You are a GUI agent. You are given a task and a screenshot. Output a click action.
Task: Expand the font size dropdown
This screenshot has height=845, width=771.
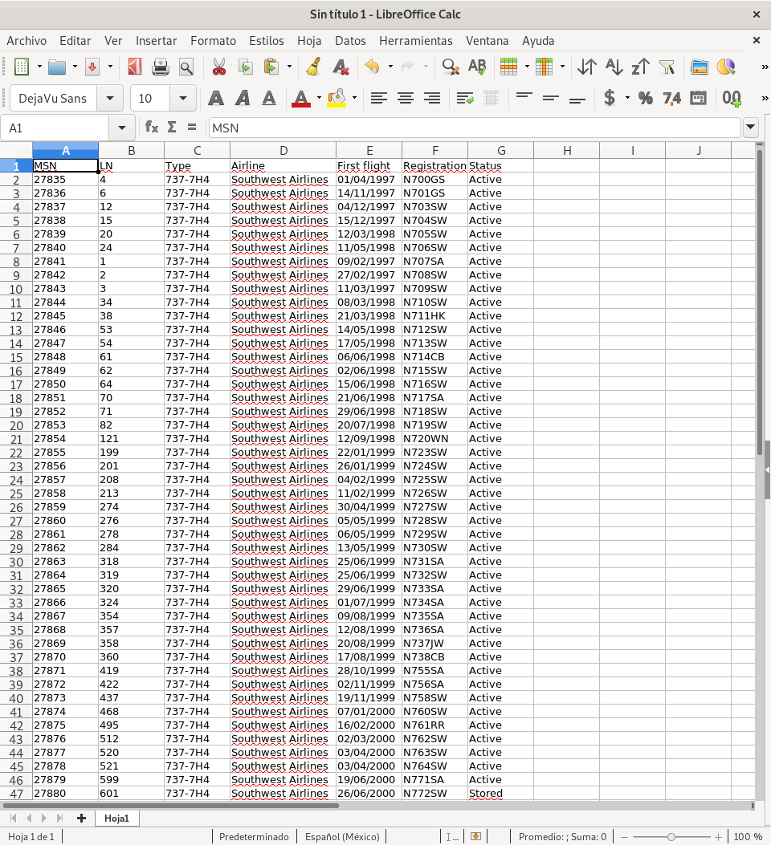(183, 99)
